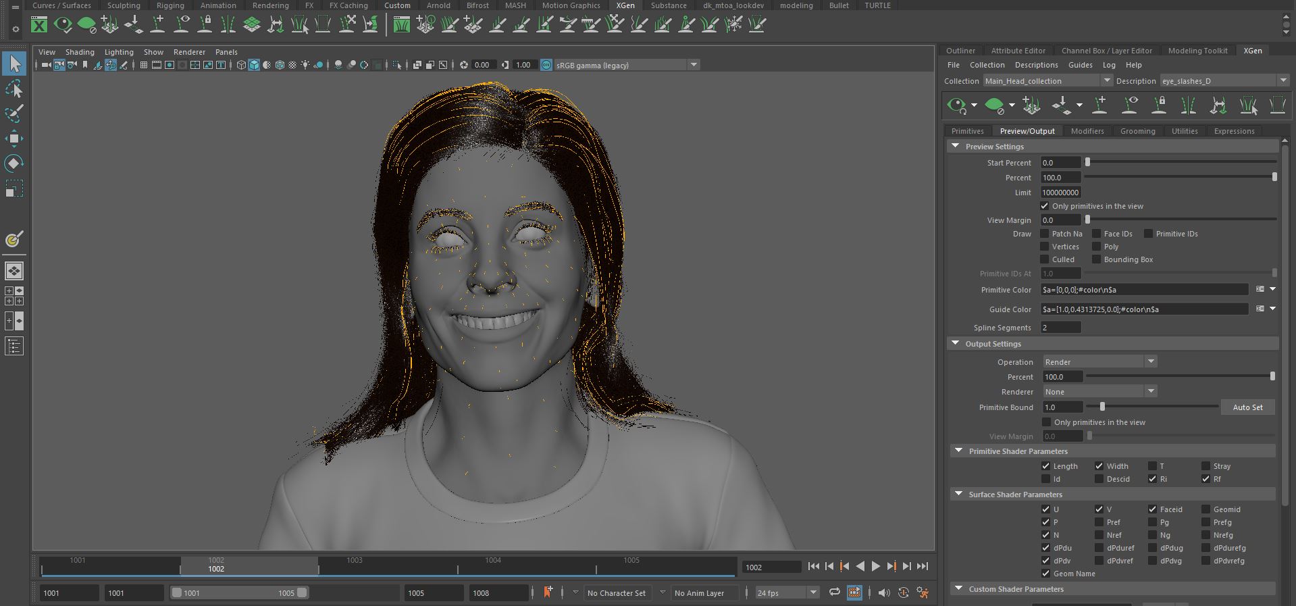The width and height of the screenshot is (1296, 606).
Task: Enable the Bounding Box draw checkbox
Action: [1097, 259]
